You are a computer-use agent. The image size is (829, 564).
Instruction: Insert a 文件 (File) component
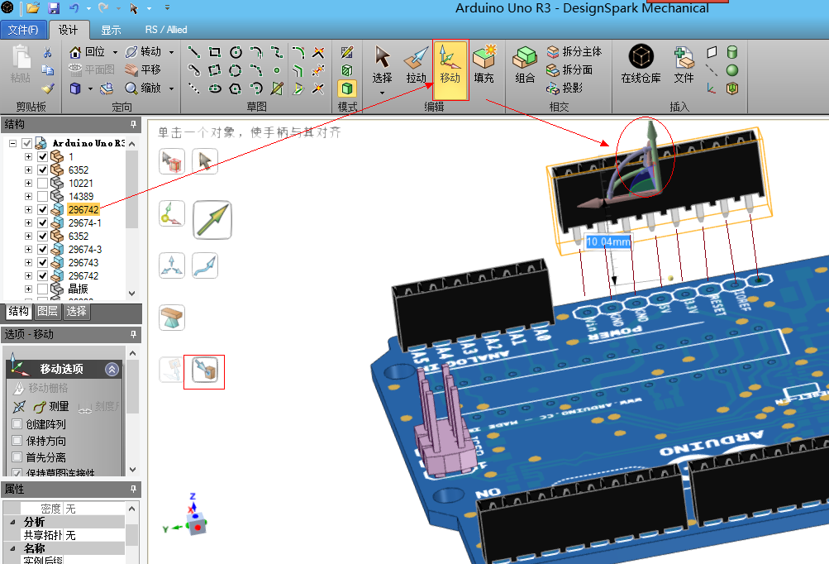(x=684, y=65)
